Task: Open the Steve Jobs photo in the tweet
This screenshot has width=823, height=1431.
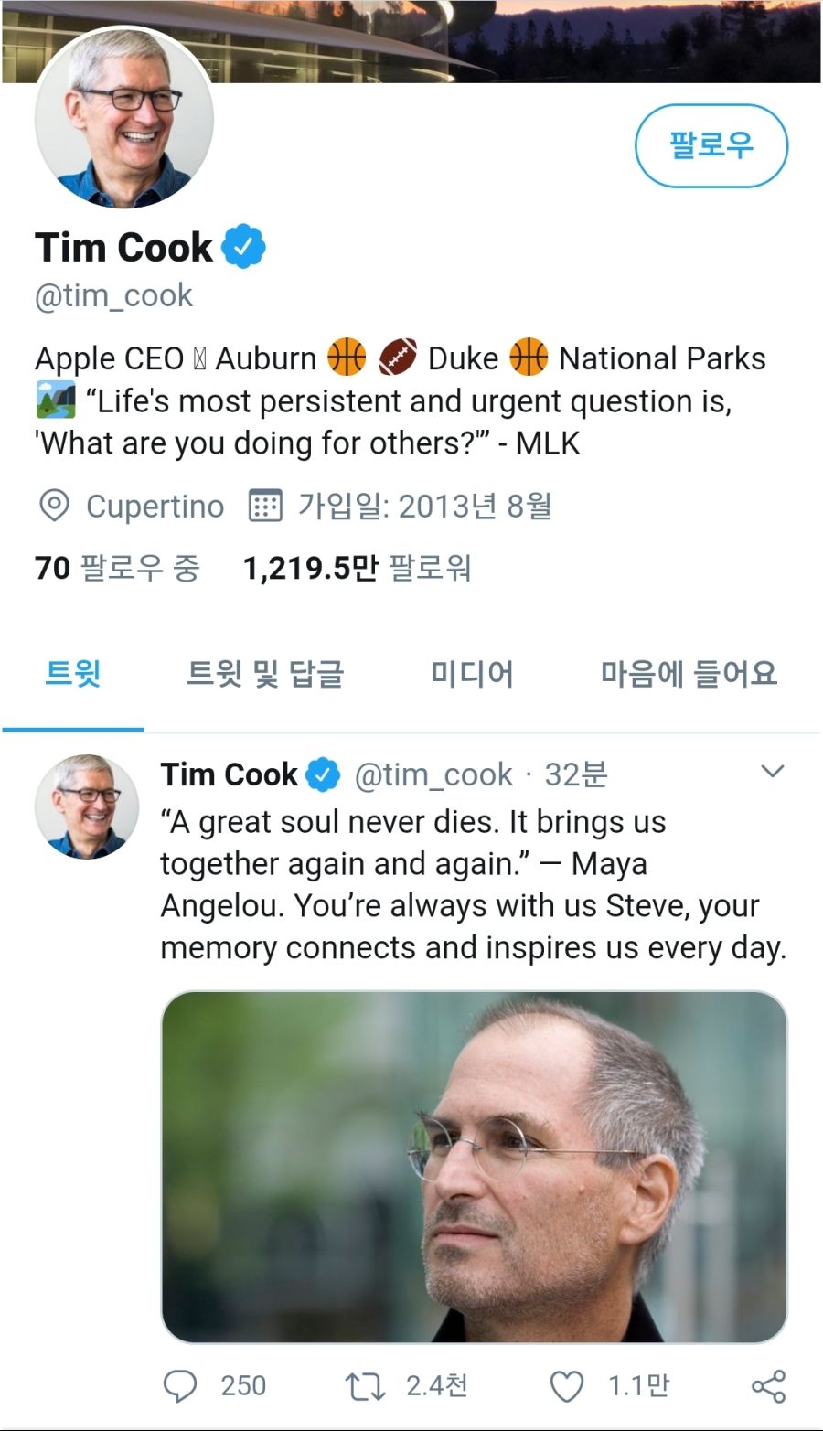Action: pos(476,1161)
